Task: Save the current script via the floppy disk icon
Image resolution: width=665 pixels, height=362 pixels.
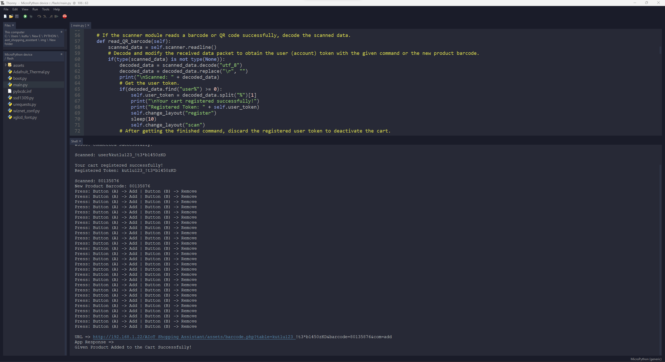Action: pyautogui.click(x=17, y=16)
